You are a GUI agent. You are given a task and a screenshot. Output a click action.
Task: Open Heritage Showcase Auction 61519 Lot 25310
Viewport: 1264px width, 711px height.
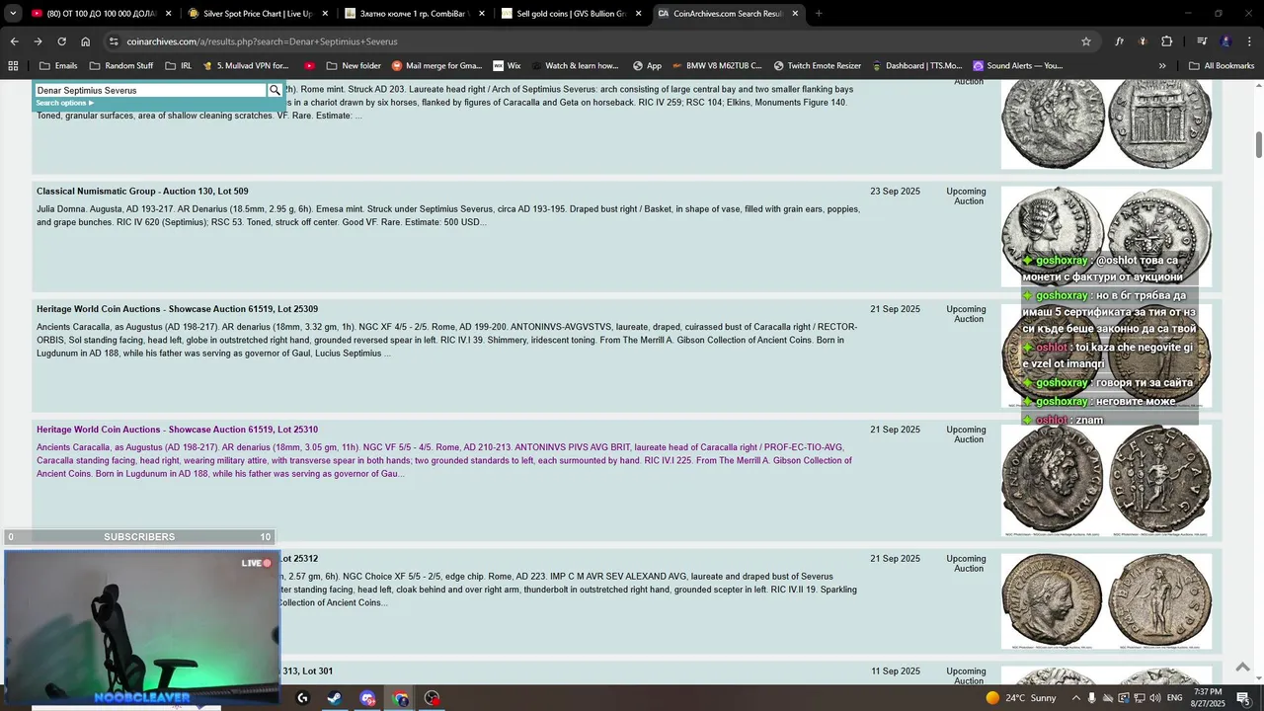177,430
